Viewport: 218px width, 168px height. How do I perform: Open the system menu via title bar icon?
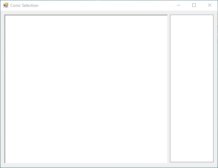coord(5,5)
